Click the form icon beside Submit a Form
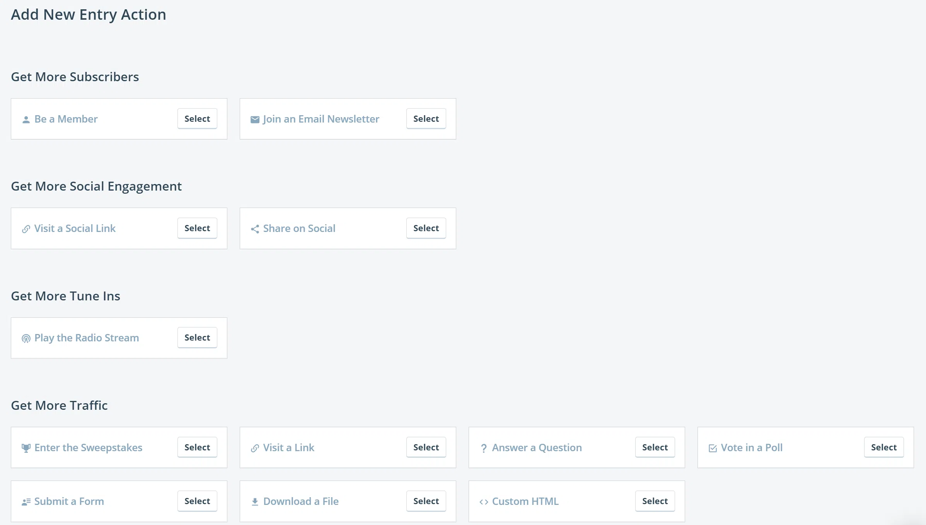Image resolution: width=926 pixels, height=525 pixels. [x=26, y=502]
